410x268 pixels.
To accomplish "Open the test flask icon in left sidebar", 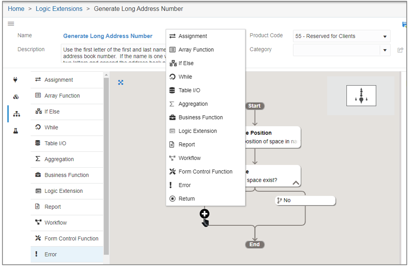I will point(16,127).
